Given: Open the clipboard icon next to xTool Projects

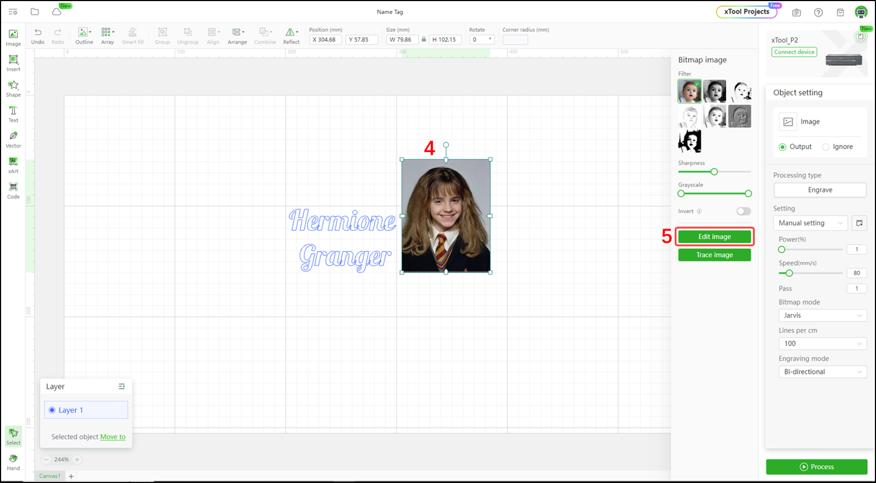Looking at the screenshot, I should [x=796, y=12].
